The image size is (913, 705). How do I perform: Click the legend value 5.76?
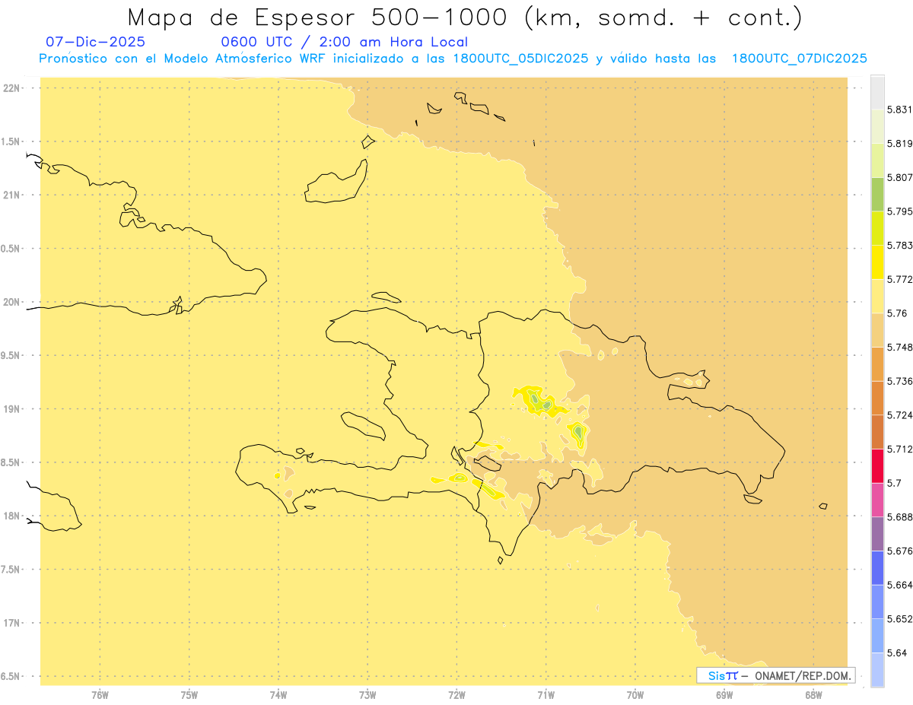[897, 313]
